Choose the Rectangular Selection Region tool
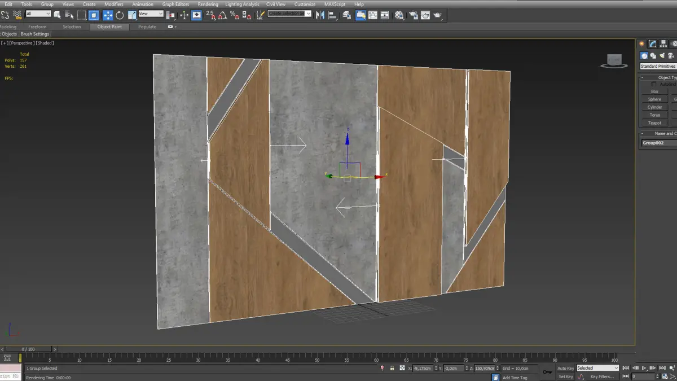 82,15
